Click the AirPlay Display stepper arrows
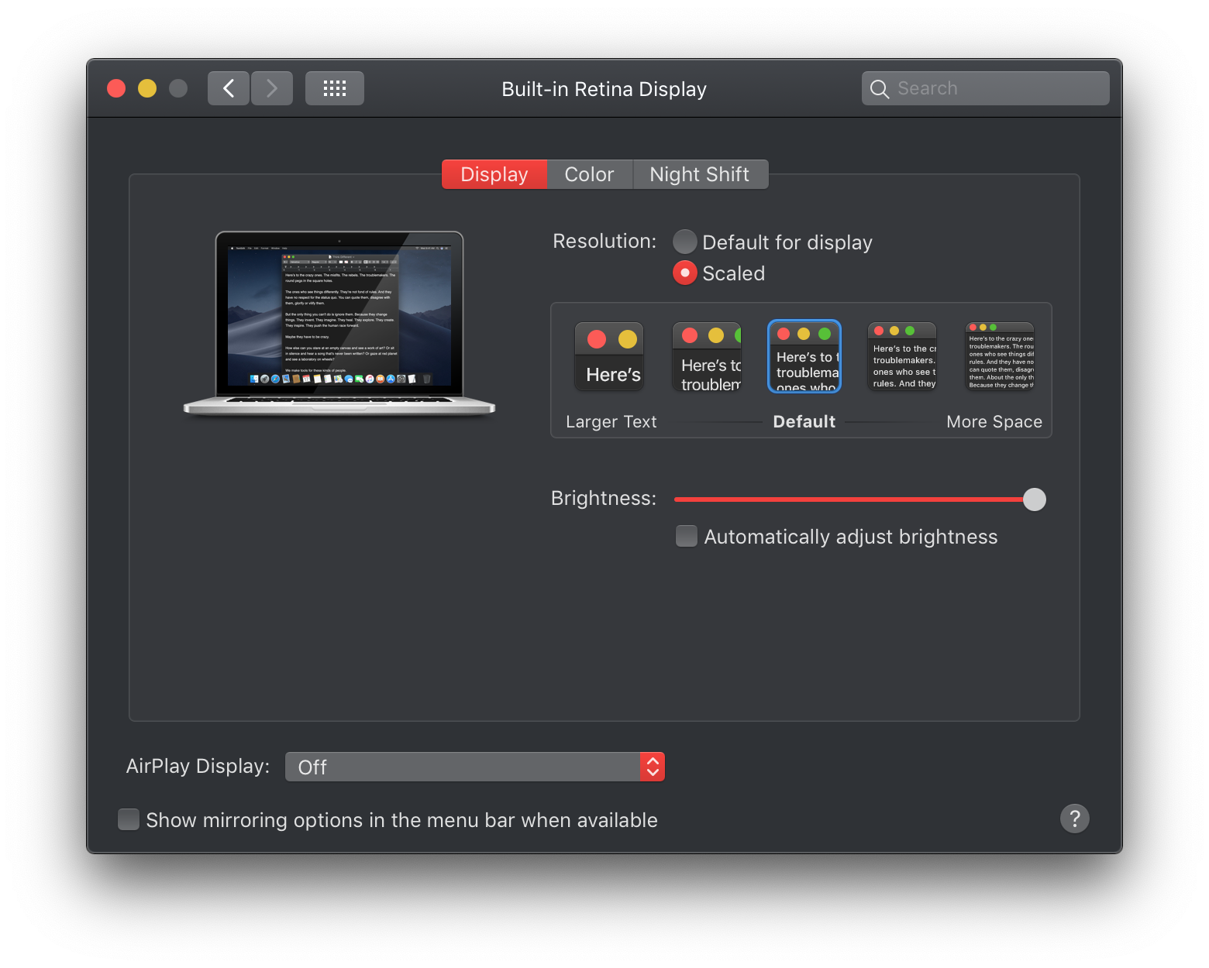 click(x=652, y=767)
